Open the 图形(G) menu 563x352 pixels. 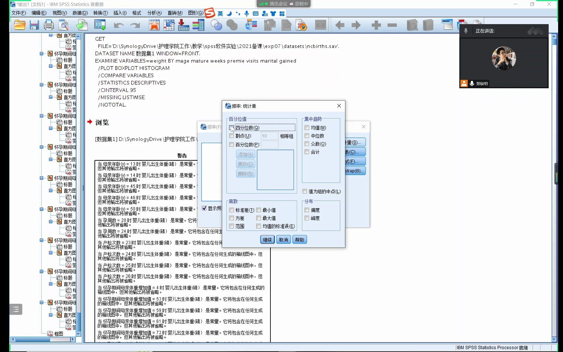click(x=195, y=13)
